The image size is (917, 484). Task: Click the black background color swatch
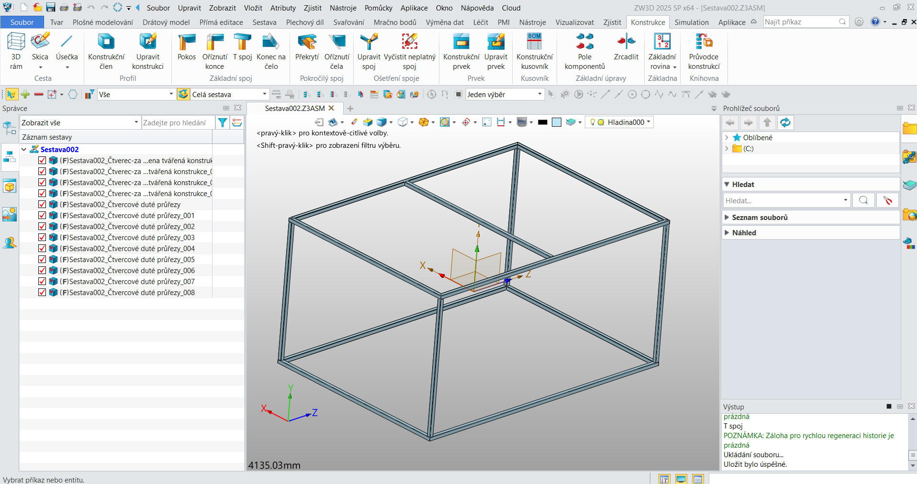[x=542, y=122]
